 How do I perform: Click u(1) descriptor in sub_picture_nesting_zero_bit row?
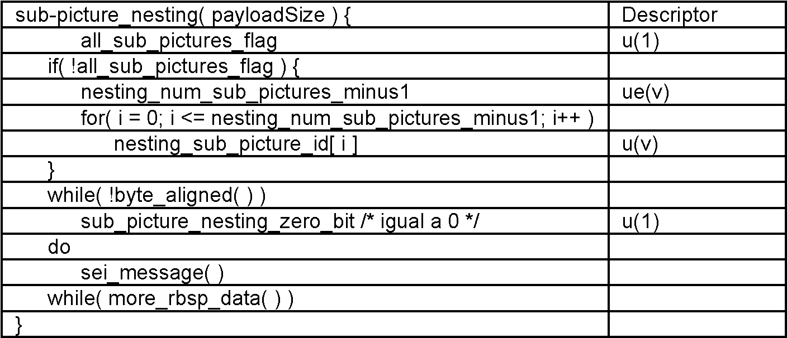pyautogui.click(x=641, y=221)
